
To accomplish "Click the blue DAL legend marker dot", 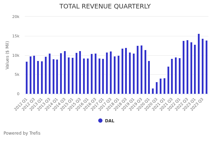I will point(100,121).
